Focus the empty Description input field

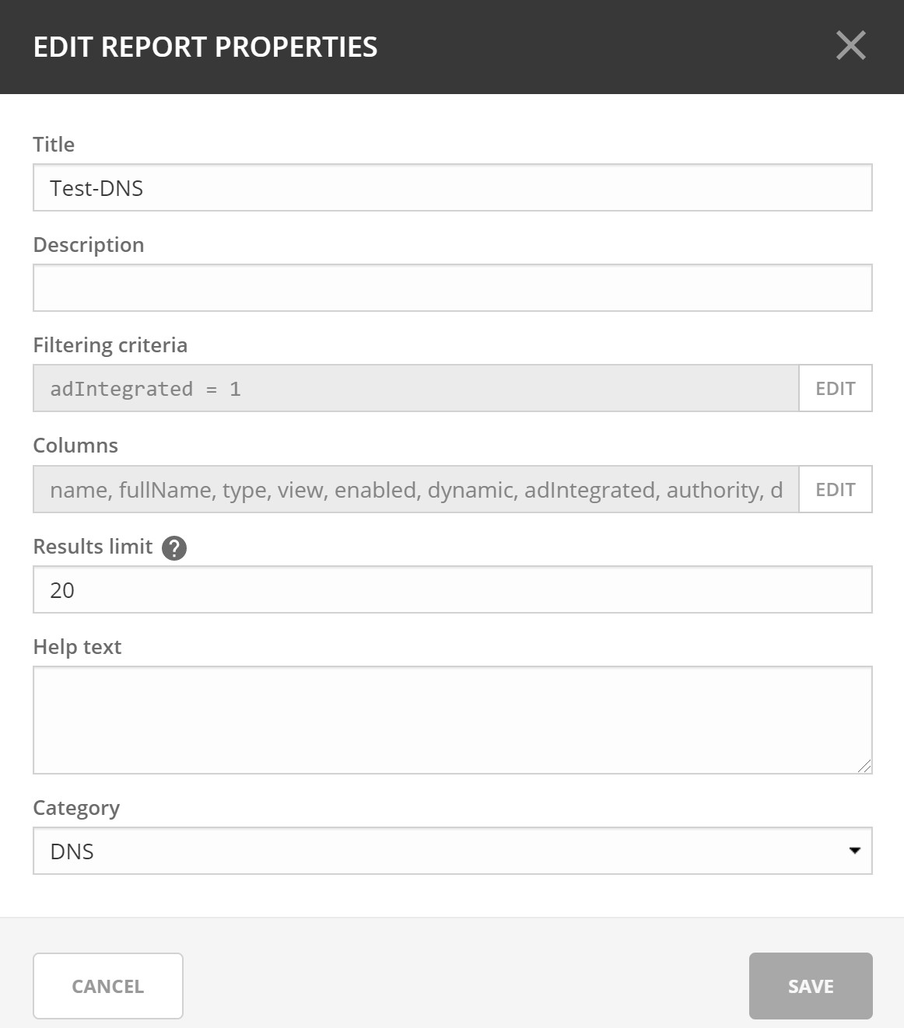[x=451, y=288]
